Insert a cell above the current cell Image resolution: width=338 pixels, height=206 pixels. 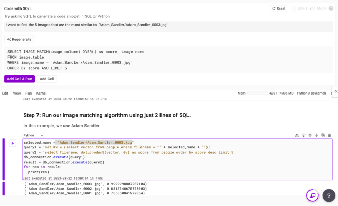297,135
